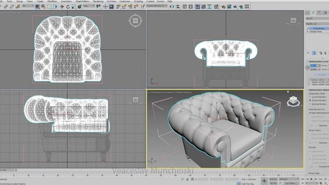The width and height of the screenshot is (329, 185).
Task: Activate Select and Manipulate tool
Action: [105, 7]
